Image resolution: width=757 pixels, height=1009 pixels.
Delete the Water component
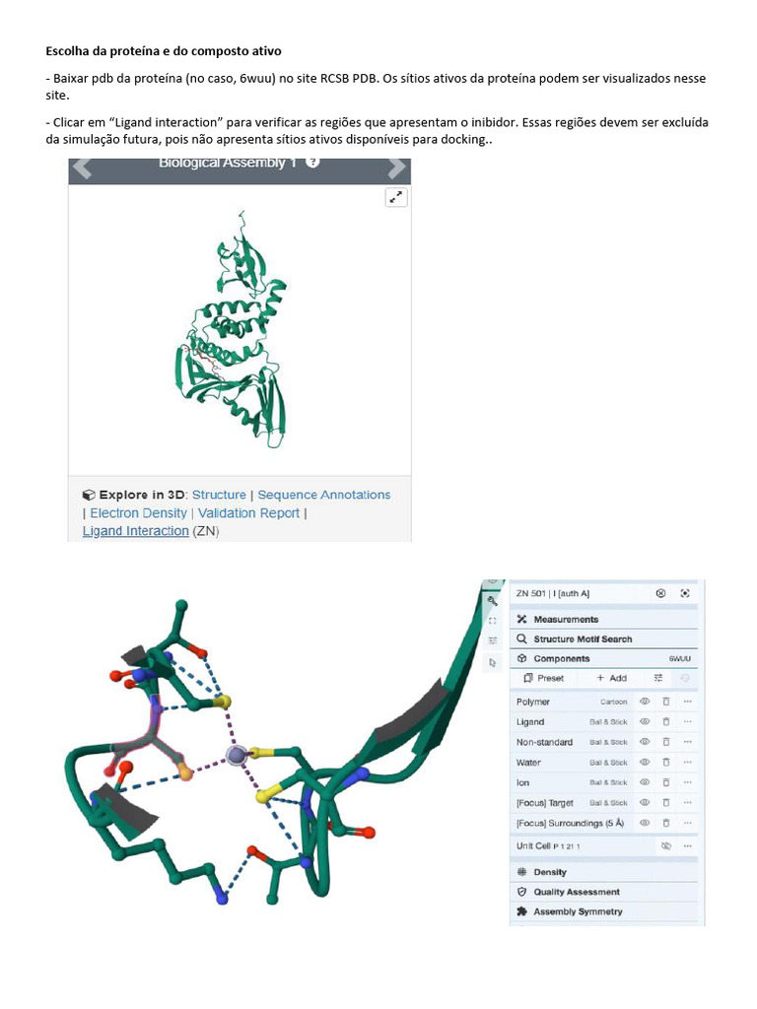pos(666,763)
